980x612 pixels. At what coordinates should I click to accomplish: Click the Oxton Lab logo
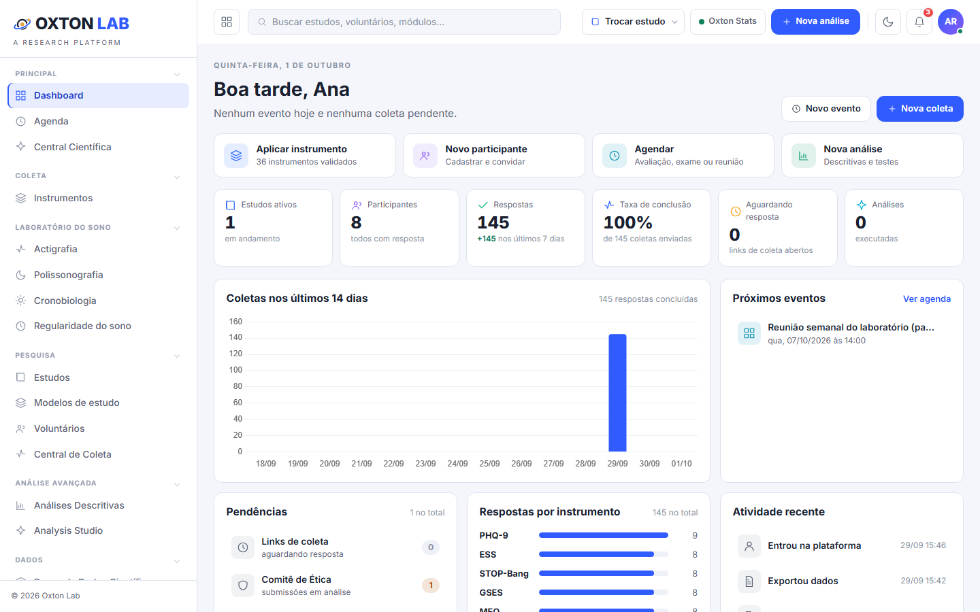[x=71, y=24]
